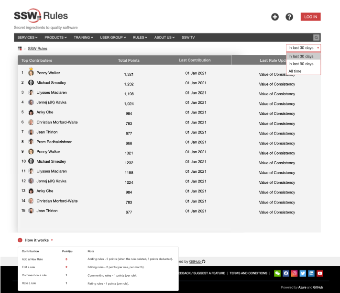This screenshot has width=340, height=293.
Task: Open Anky Che name in row 13
Action: [44, 191]
